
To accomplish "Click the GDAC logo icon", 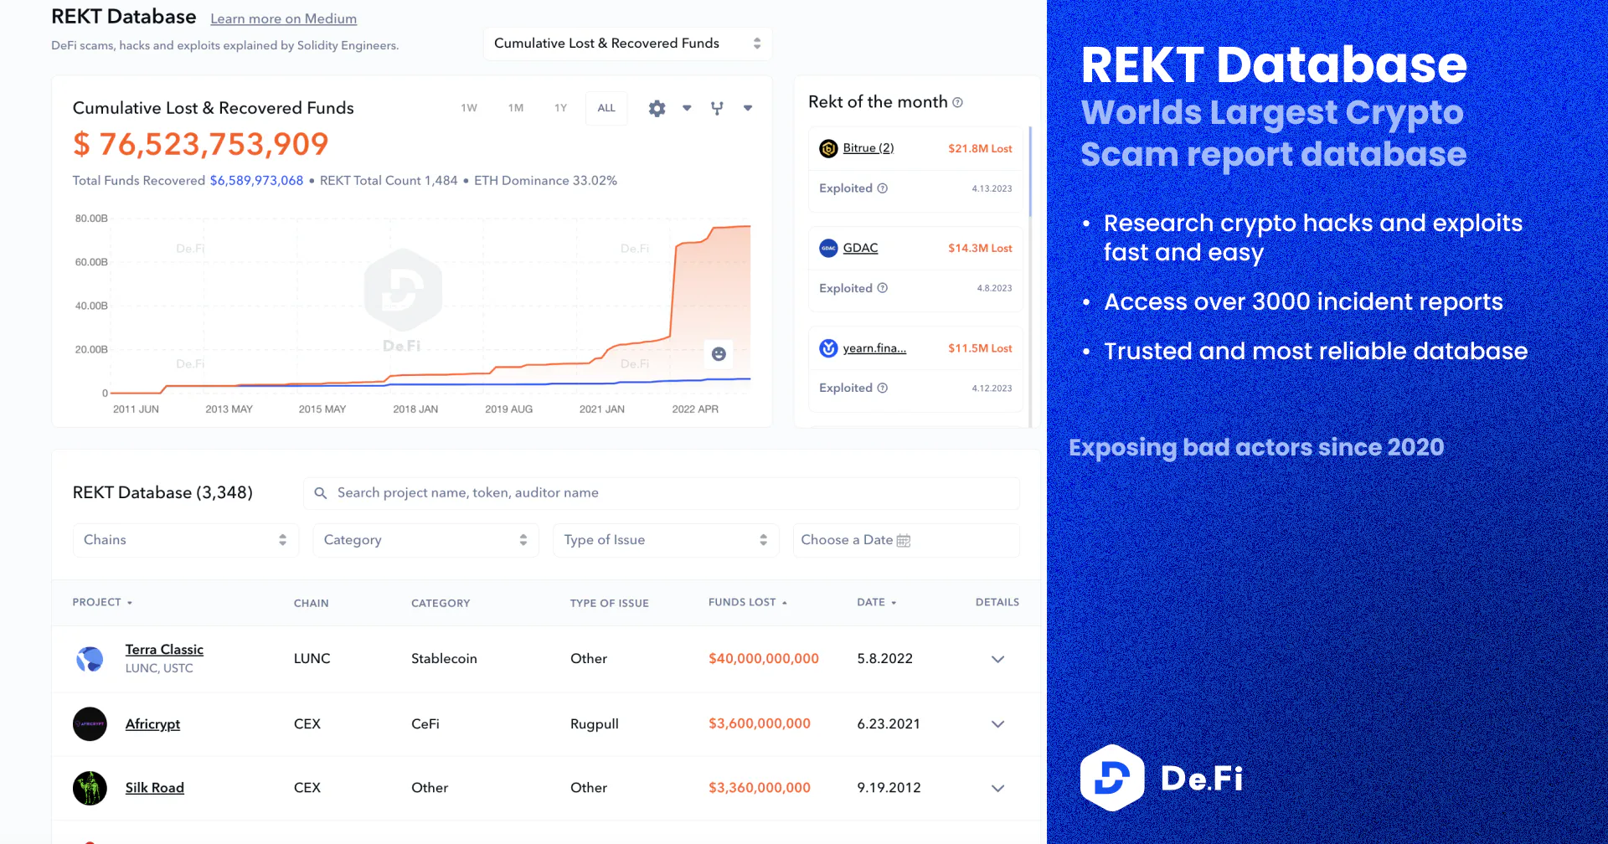I will coord(828,248).
